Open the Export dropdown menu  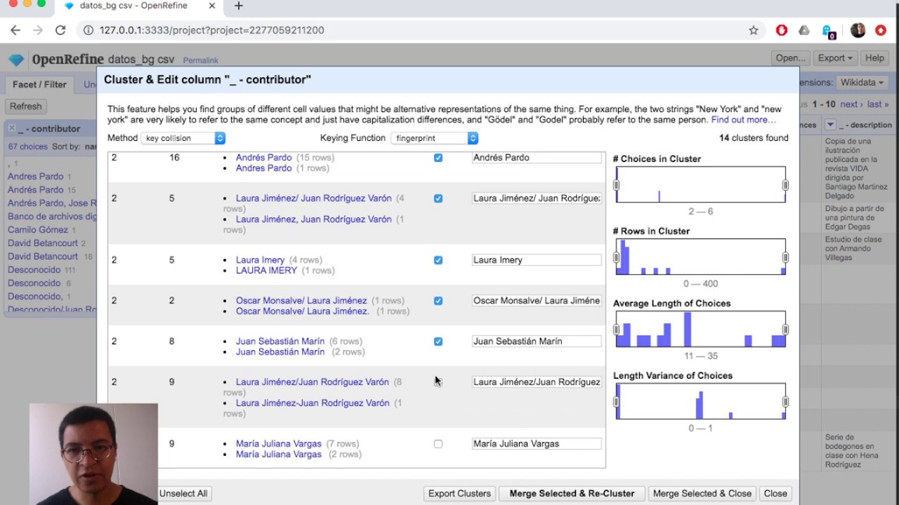point(835,58)
